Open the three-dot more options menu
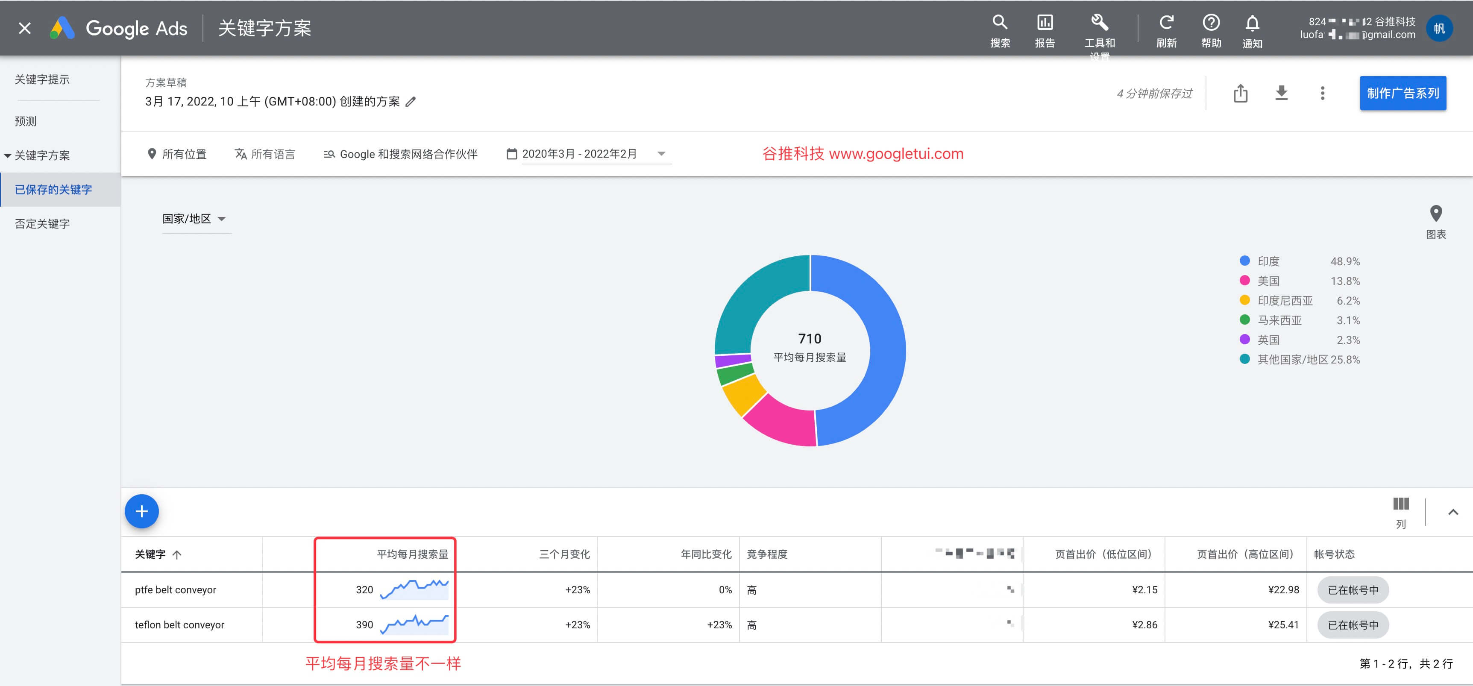This screenshot has width=1473, height=686. (x=1322, y=93)
